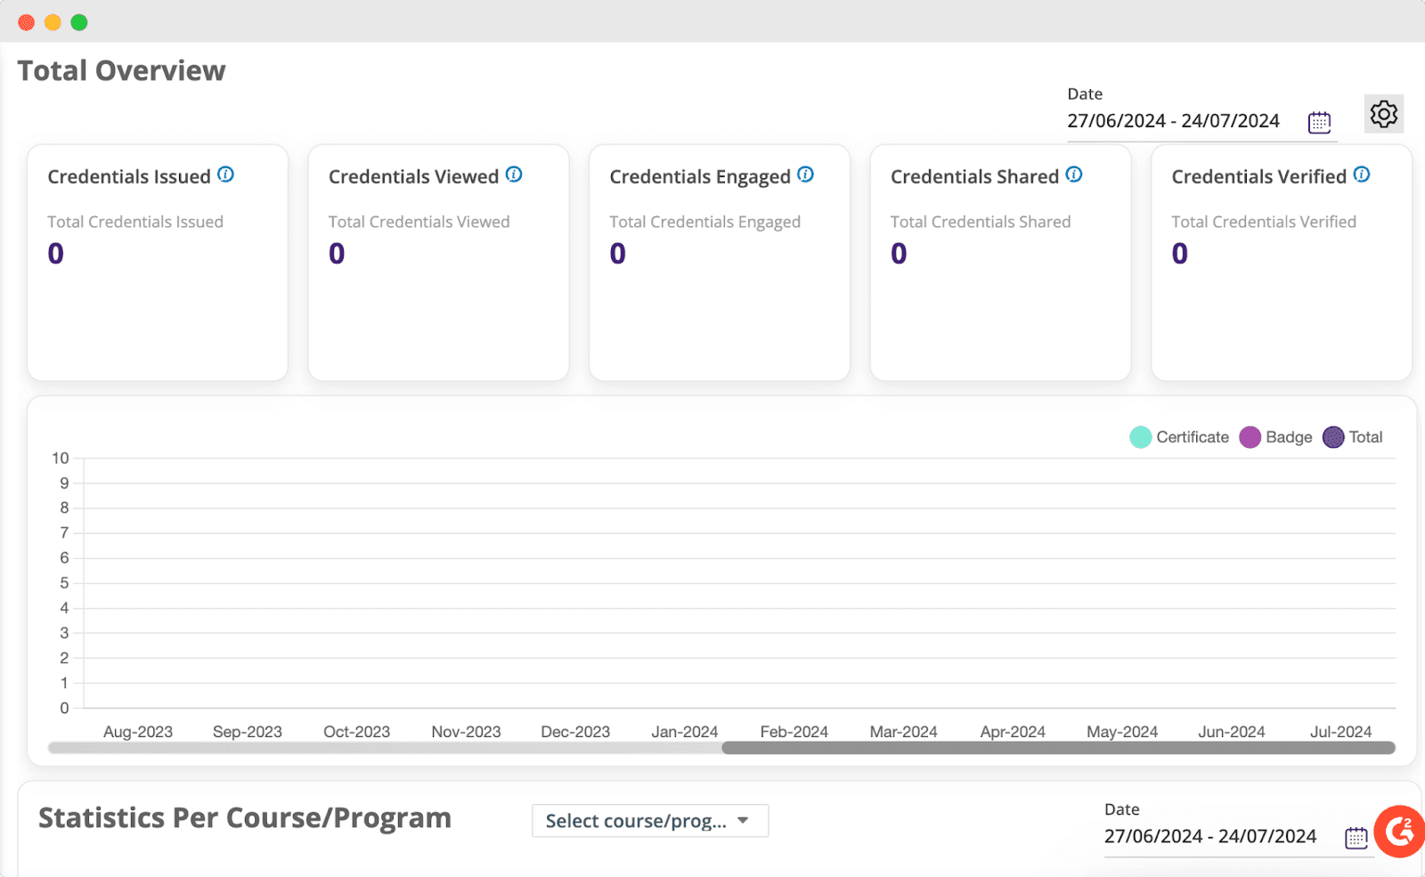Select the Dec-2023 axis label
This screenshot has height=877, width=1425.
click(x=575, y=732)
